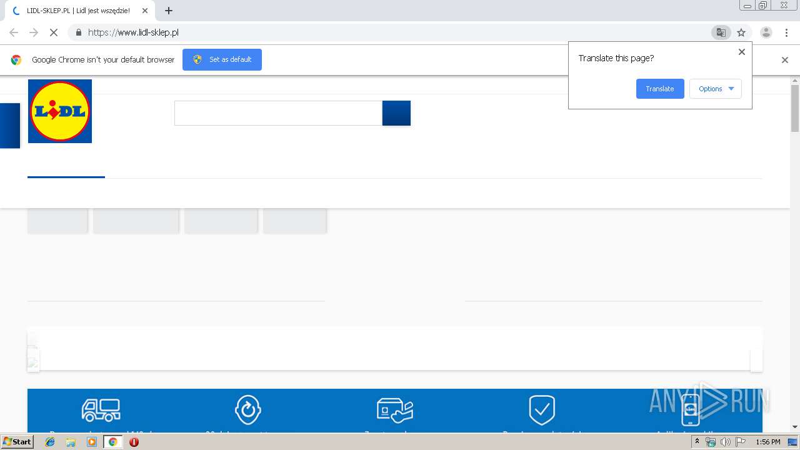Image resolution: width=800 pixels, height=450 pixels.
Task: Go forward with the forward arrow
Action: pyautogui.click(x=34, y=32)
